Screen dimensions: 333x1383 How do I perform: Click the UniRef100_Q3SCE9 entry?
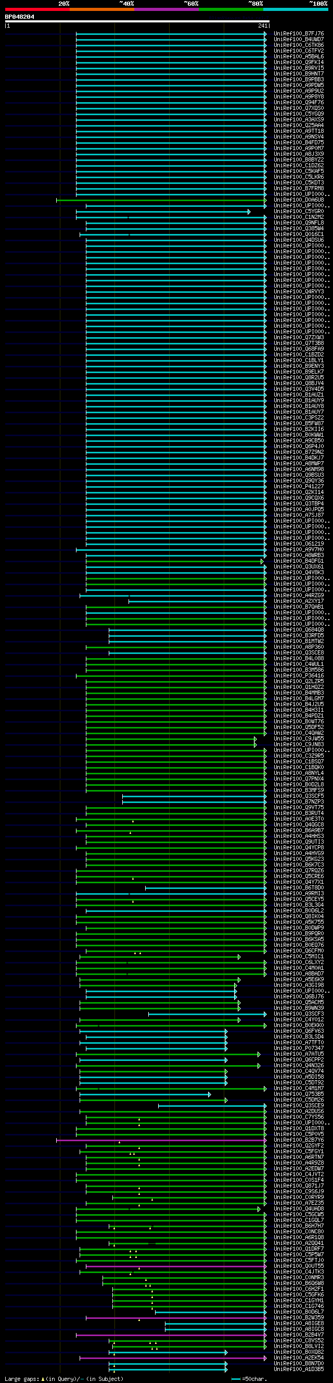click(299, 1105)
